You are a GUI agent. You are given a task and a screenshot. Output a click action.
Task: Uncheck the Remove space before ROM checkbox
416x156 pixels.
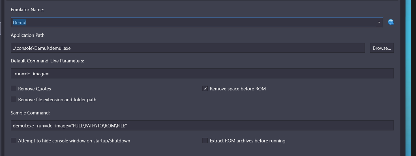click(205, 89)
